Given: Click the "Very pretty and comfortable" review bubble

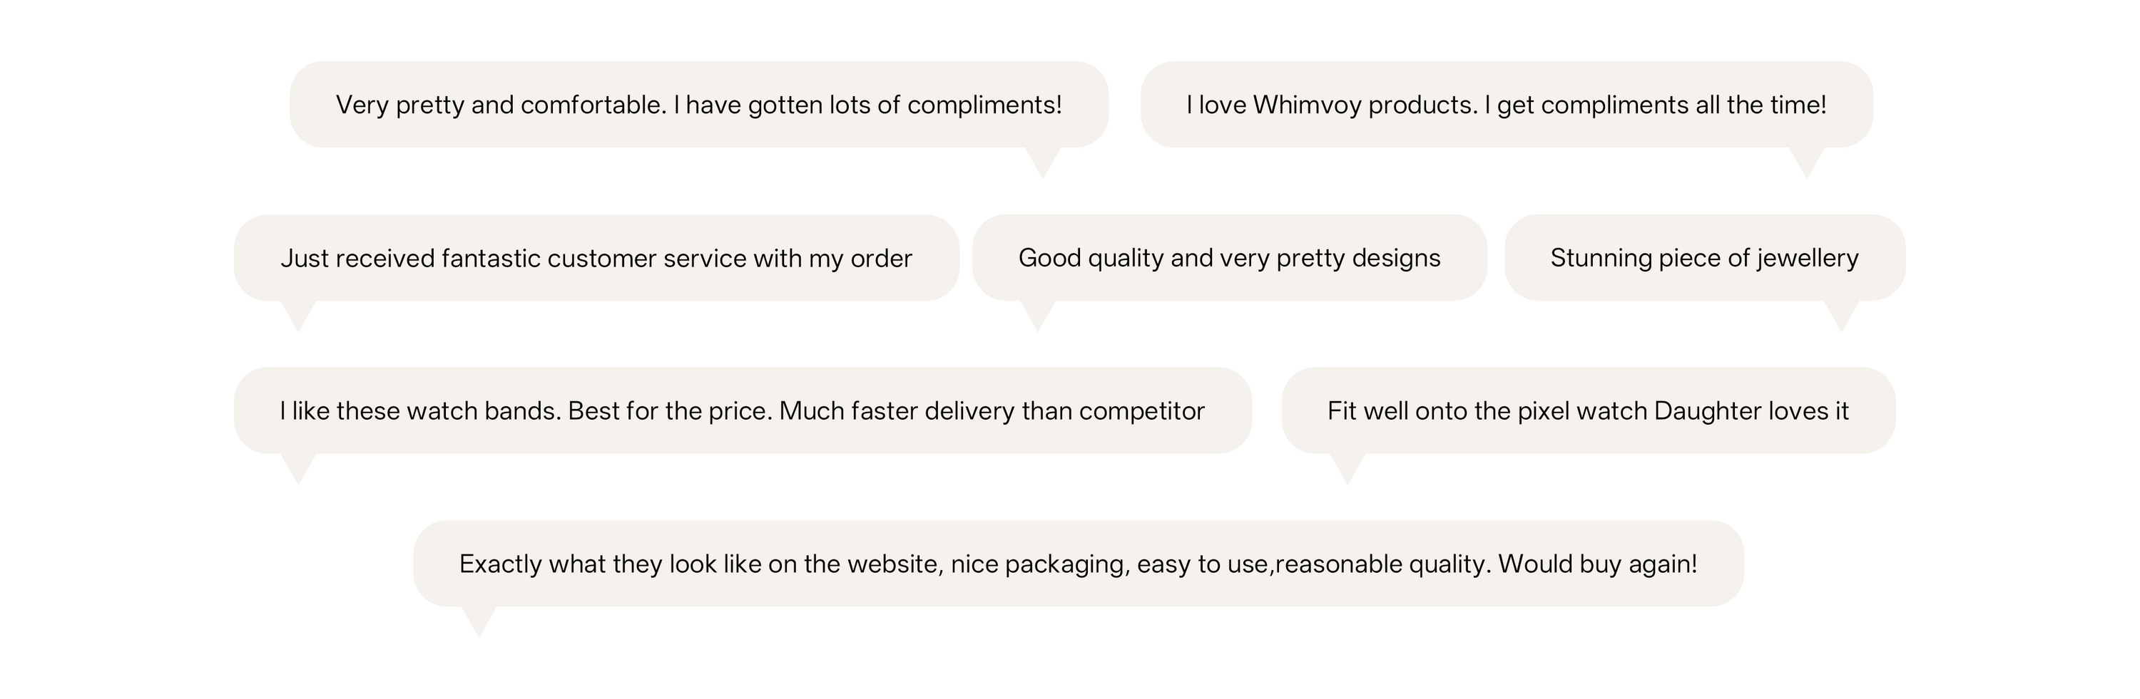Looking at the screenshot, I should click(x=698, y=105).
